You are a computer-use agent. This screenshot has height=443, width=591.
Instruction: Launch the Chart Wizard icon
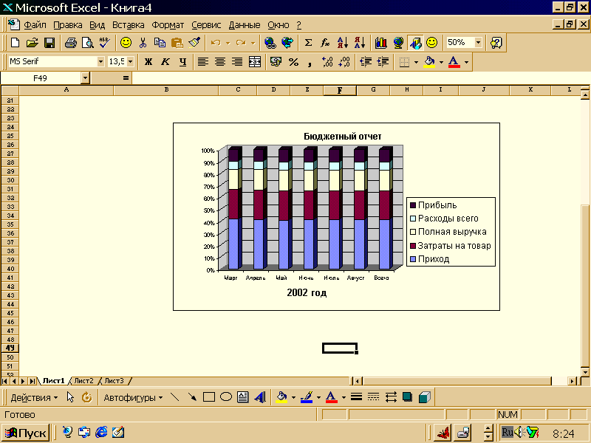380,43
